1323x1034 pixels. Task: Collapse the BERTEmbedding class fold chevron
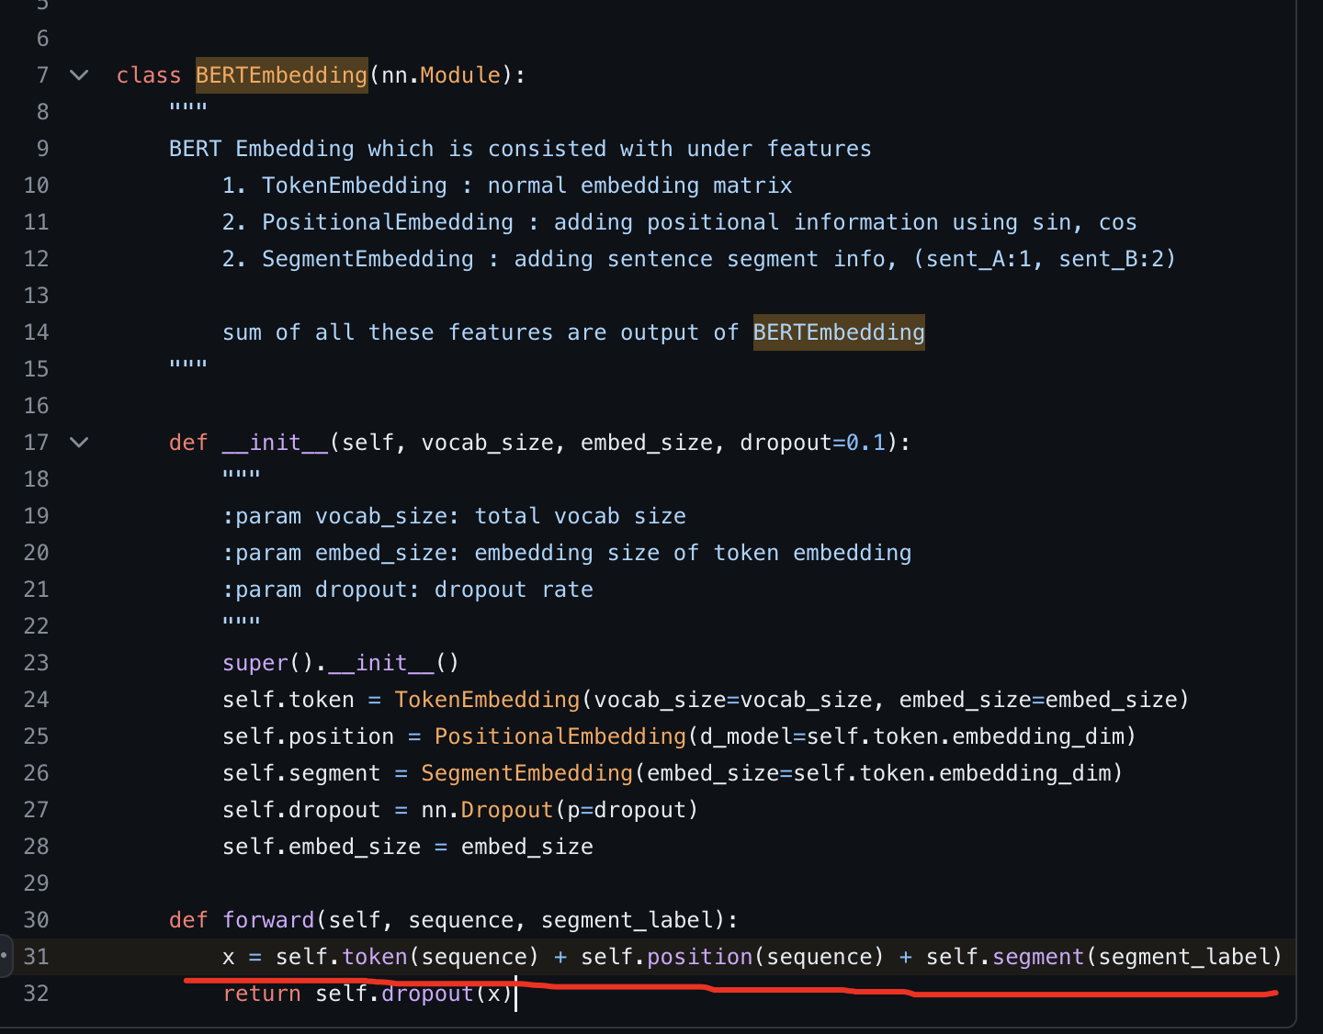(79, 75)
